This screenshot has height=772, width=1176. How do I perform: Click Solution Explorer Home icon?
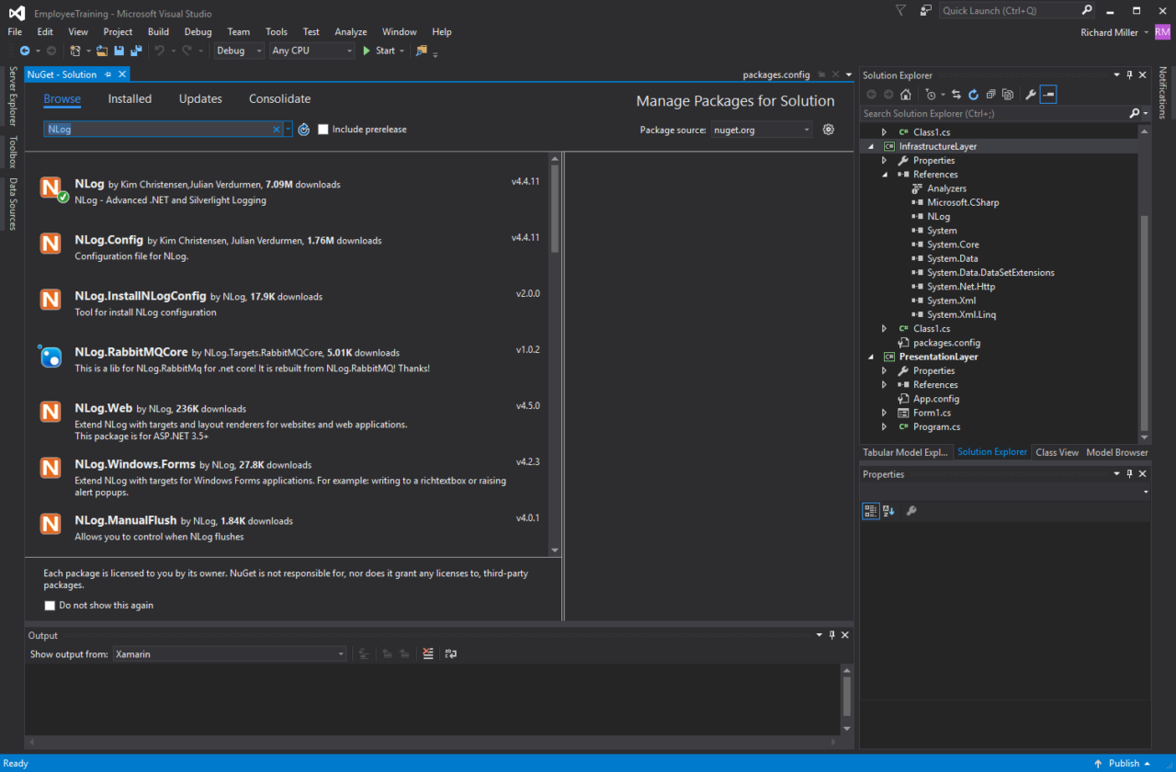click(906, 95)
